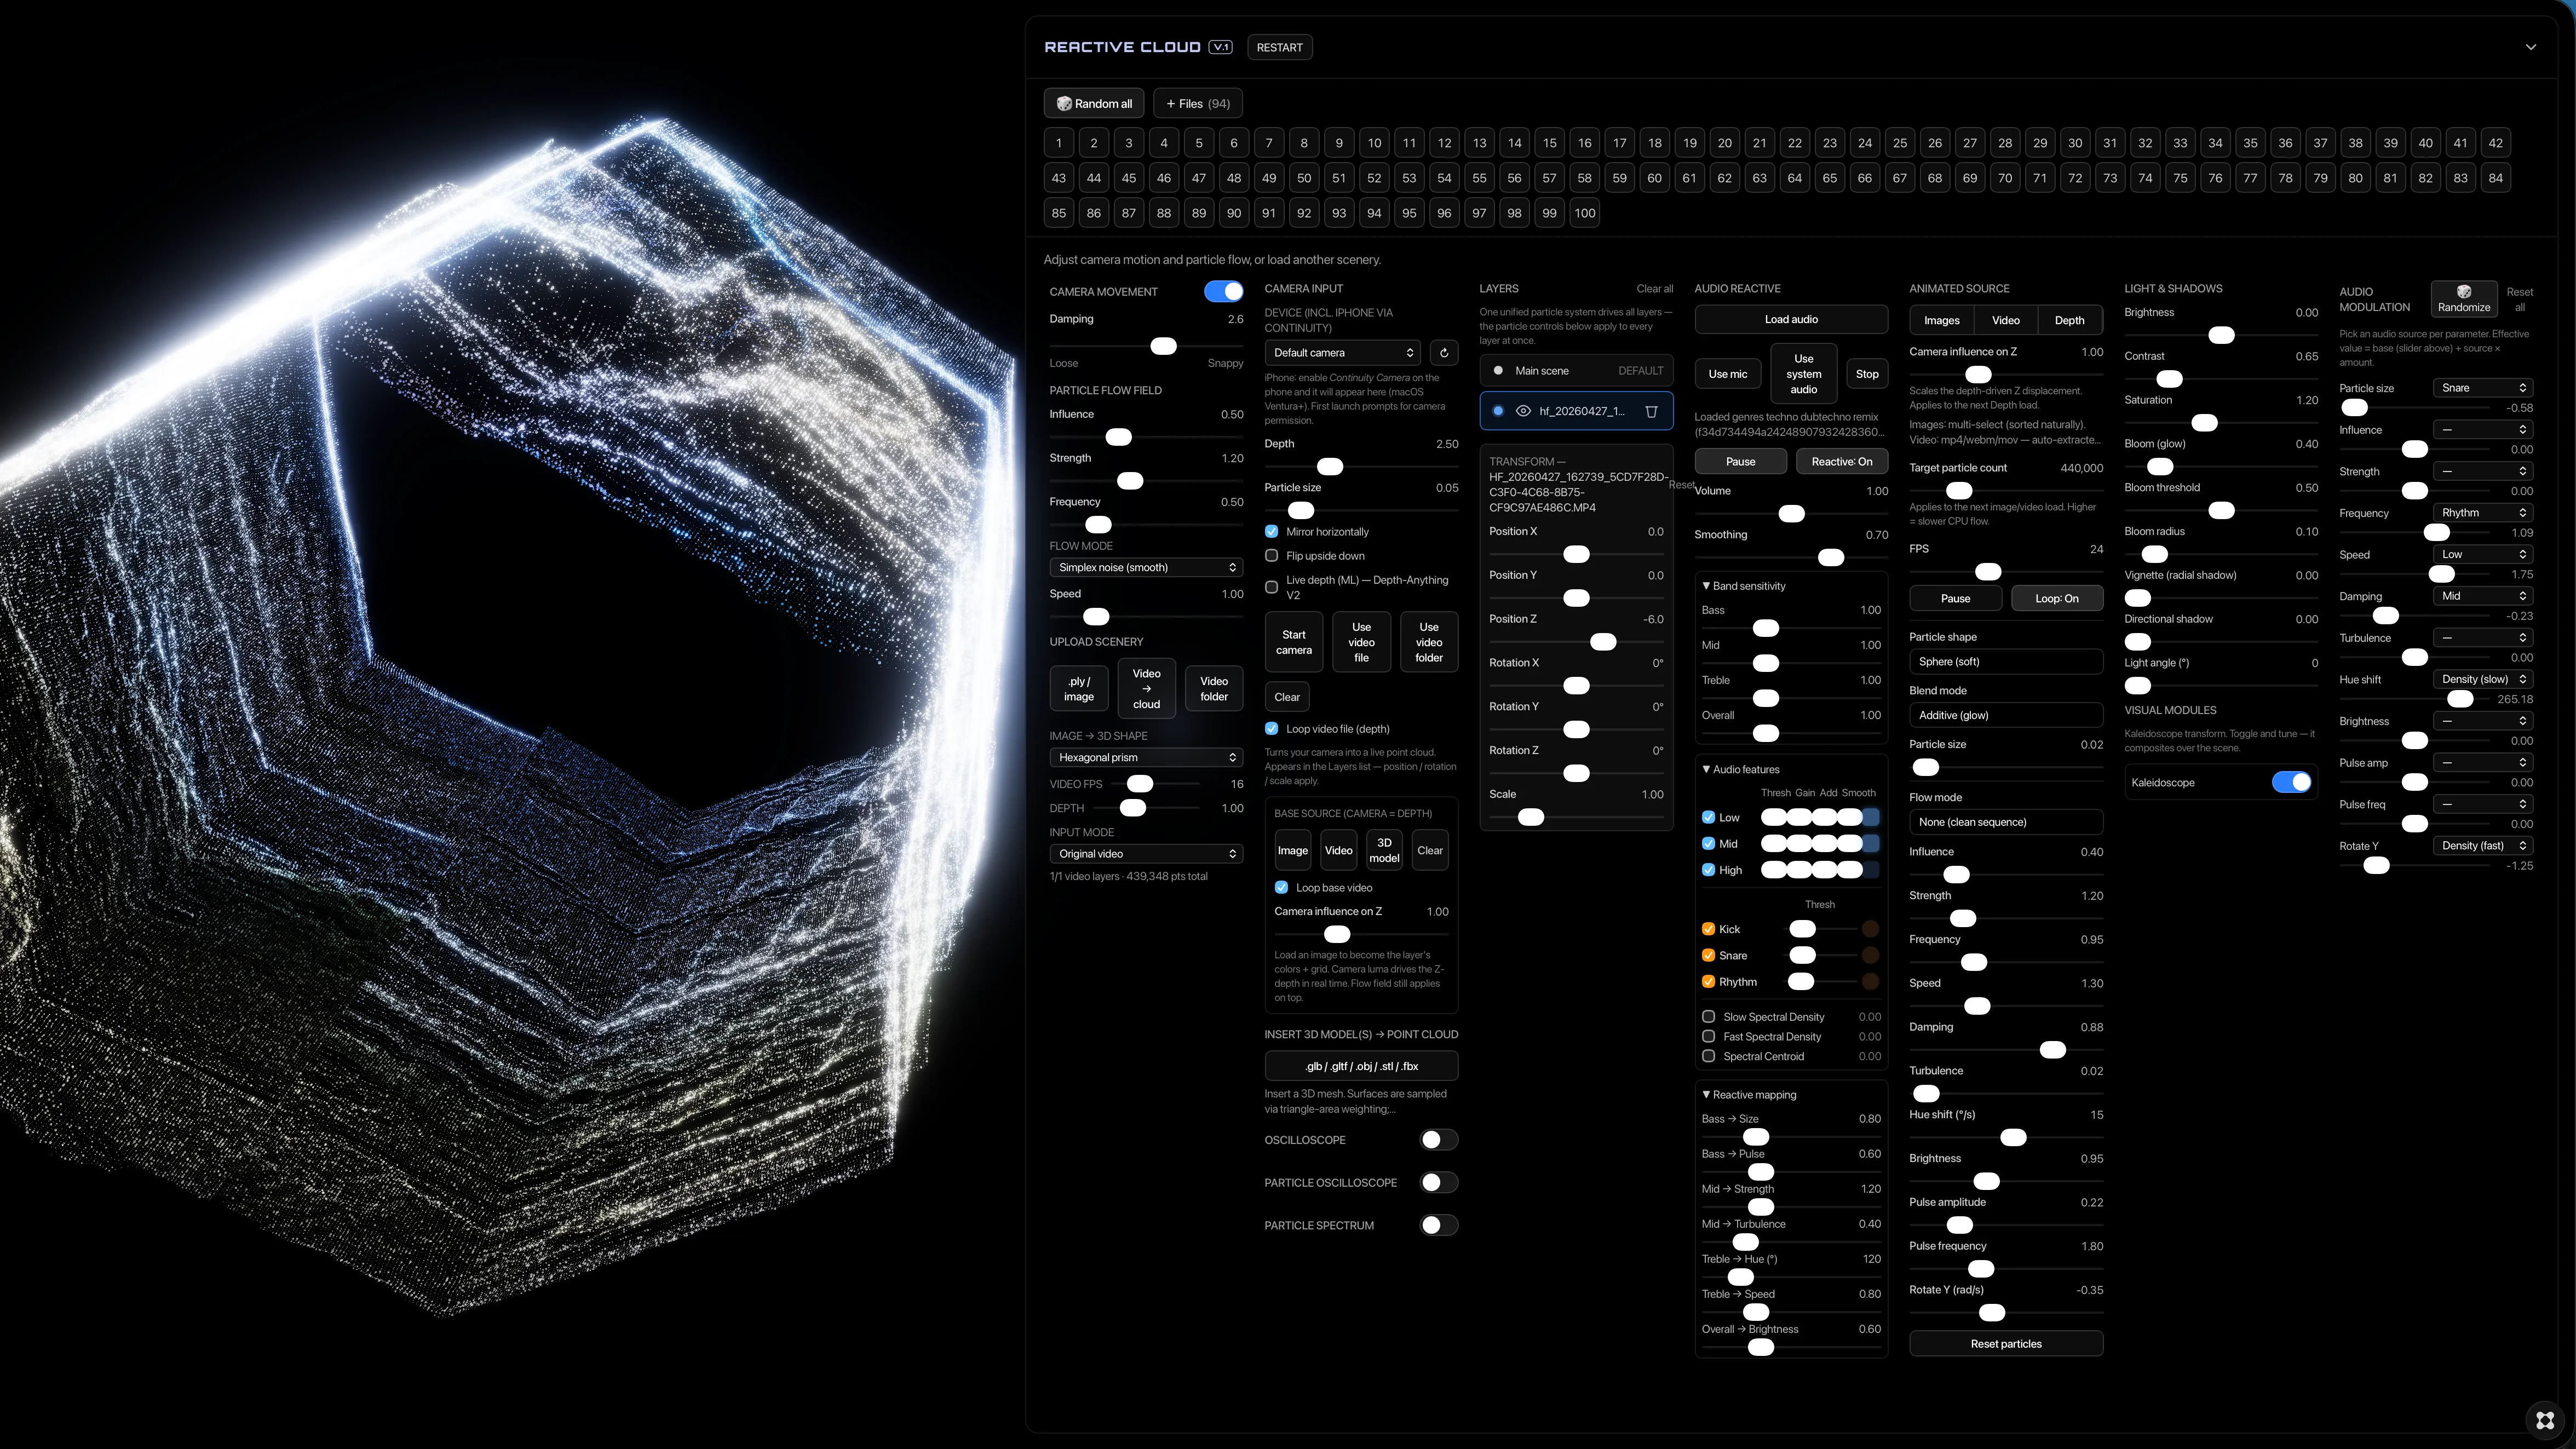Click the Random all dice button
Screen dimensions: 2576x1449
[x=1095, y=104]
